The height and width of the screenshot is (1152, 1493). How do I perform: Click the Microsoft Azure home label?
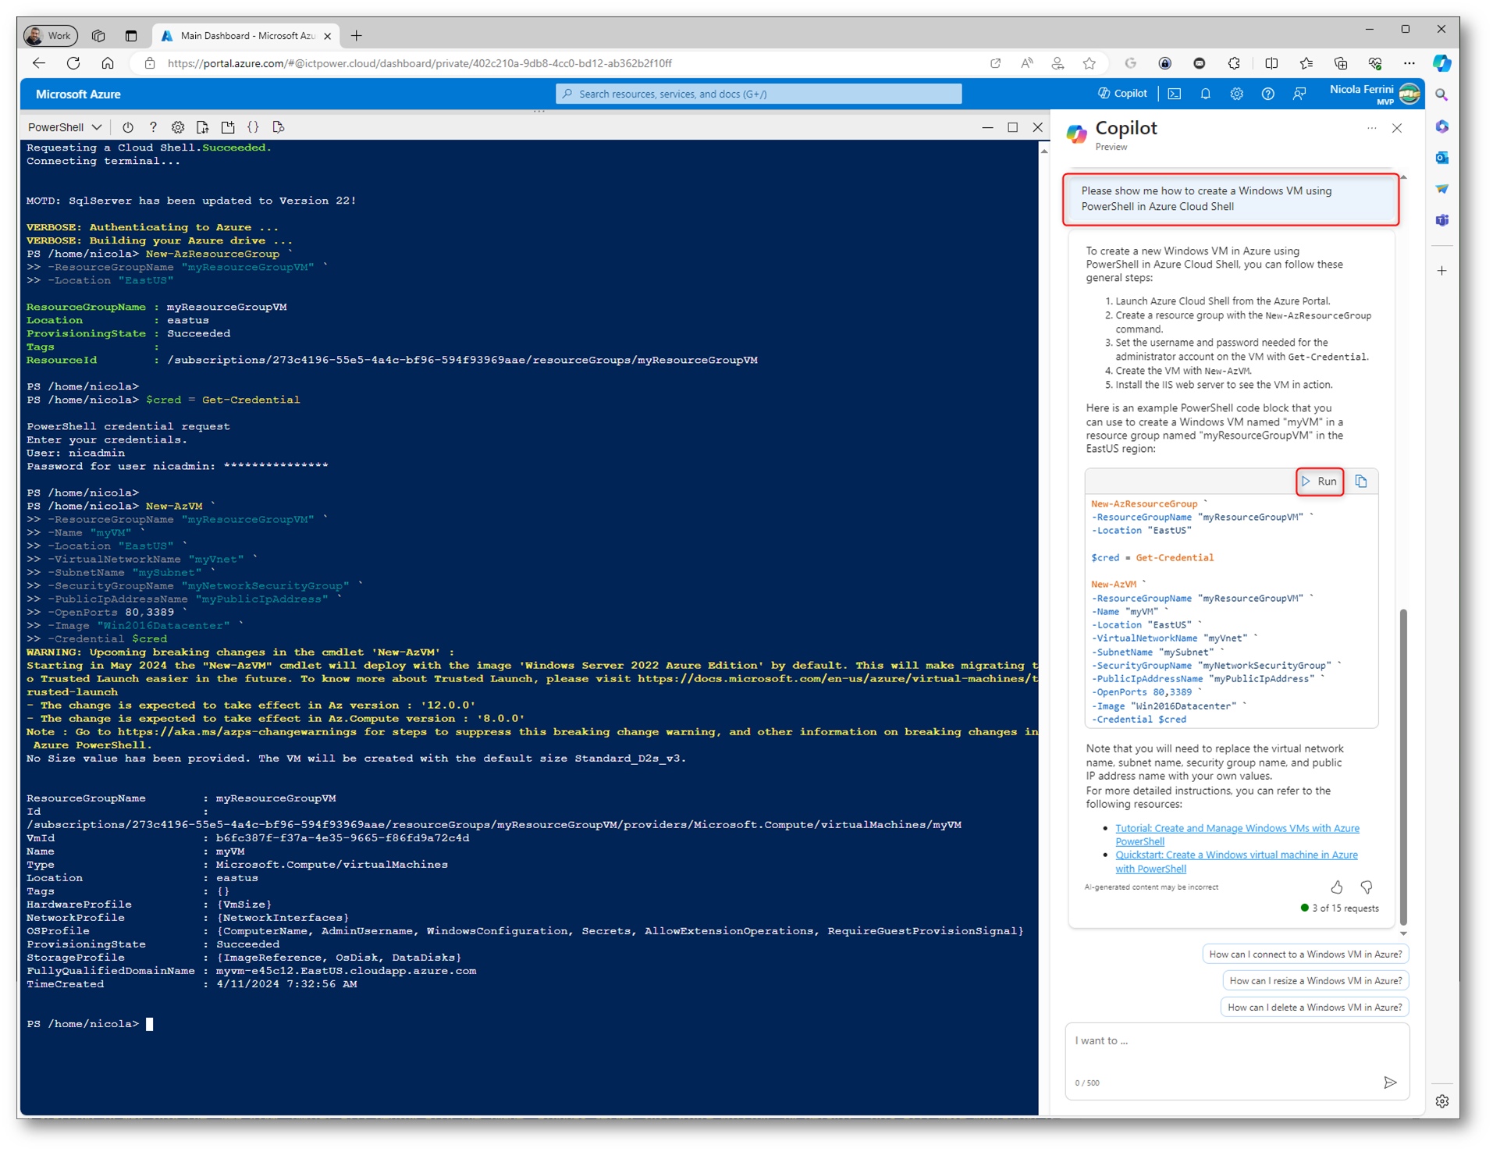(x=78, y=94)
